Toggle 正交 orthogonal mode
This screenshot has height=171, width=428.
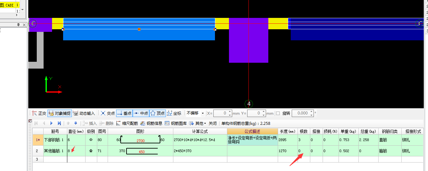point(39,113)
